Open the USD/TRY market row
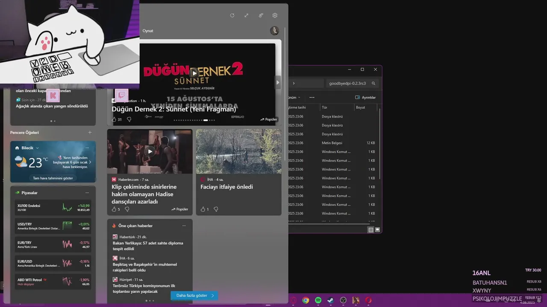547x307 pixels. (53, 226)
